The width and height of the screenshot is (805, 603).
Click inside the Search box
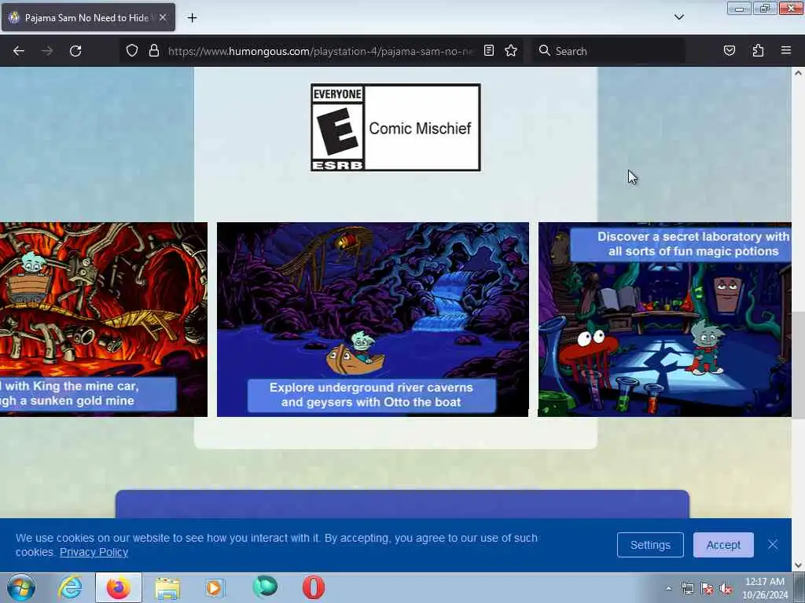click(x=608, y=51)
